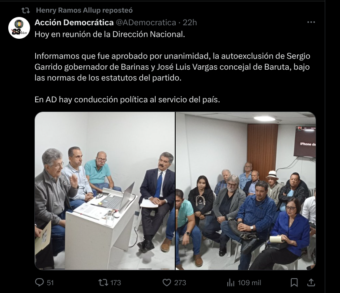Click the 273 likes count
Viewport: 340px width, 293px height.
[x=180, y=283]
